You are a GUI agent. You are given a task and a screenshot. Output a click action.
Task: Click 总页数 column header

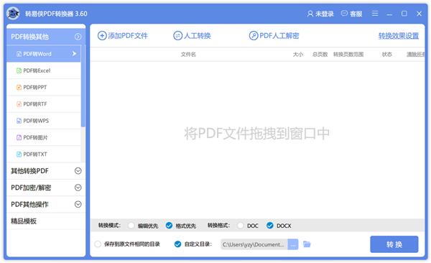tap(320, 55)
